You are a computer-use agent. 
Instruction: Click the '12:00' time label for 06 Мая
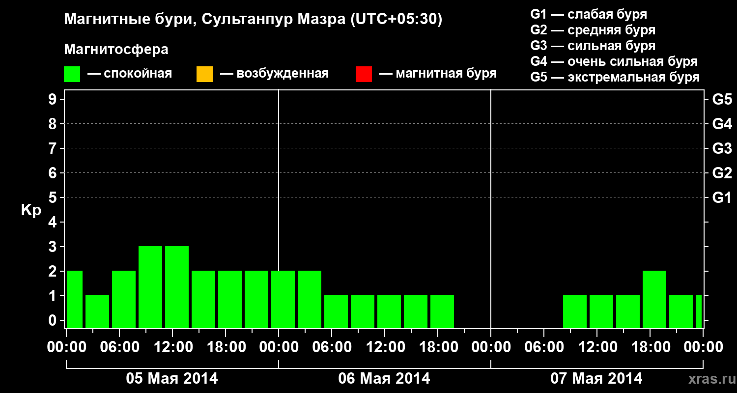click(385, 347)
